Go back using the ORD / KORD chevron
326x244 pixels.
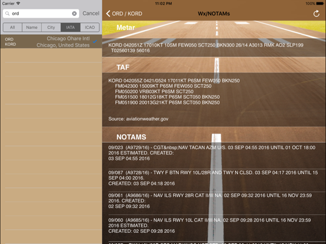point(108,14)
